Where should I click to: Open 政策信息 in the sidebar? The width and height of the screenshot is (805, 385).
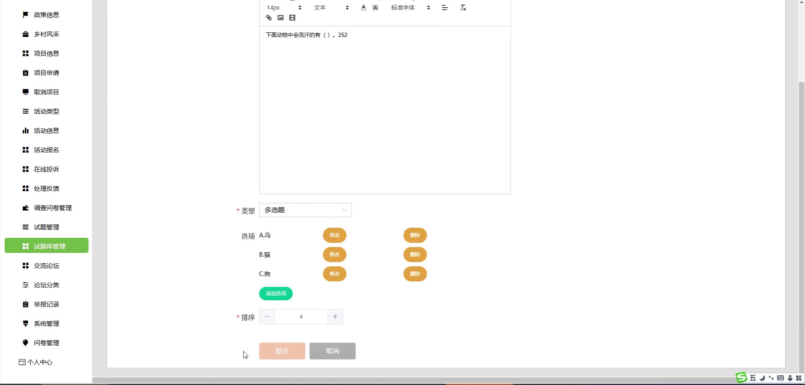[x=47, y=15]
